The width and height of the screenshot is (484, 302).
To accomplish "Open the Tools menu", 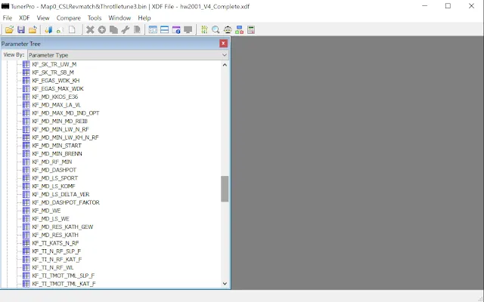I will pyautogui.click(x=95, y=18).
